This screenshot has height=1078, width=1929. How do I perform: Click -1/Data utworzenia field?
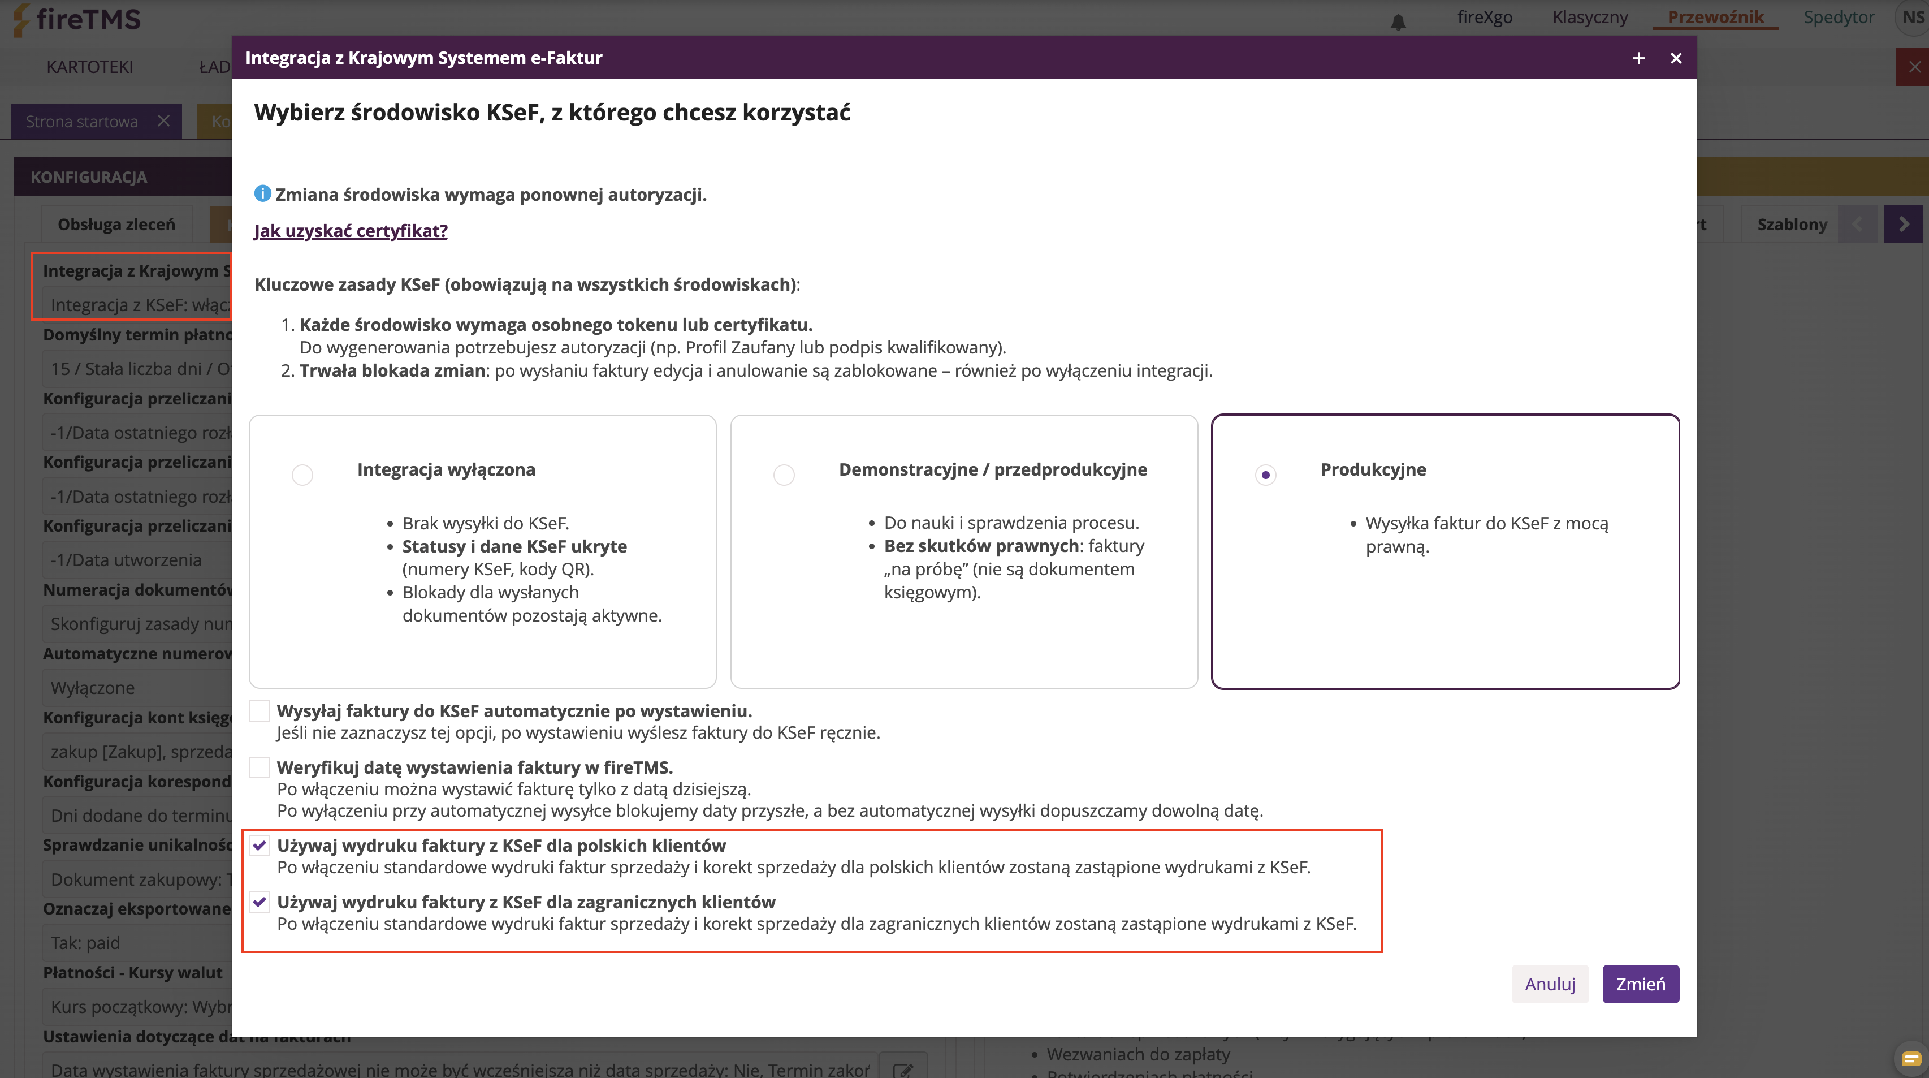(137, 559)
